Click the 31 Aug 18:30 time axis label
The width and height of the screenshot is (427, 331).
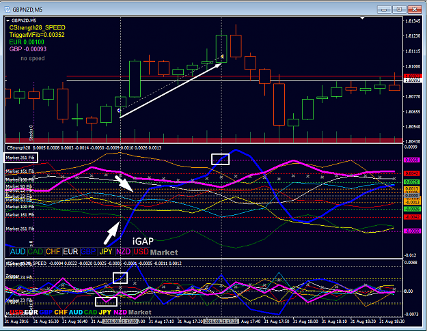coord(392,321)
